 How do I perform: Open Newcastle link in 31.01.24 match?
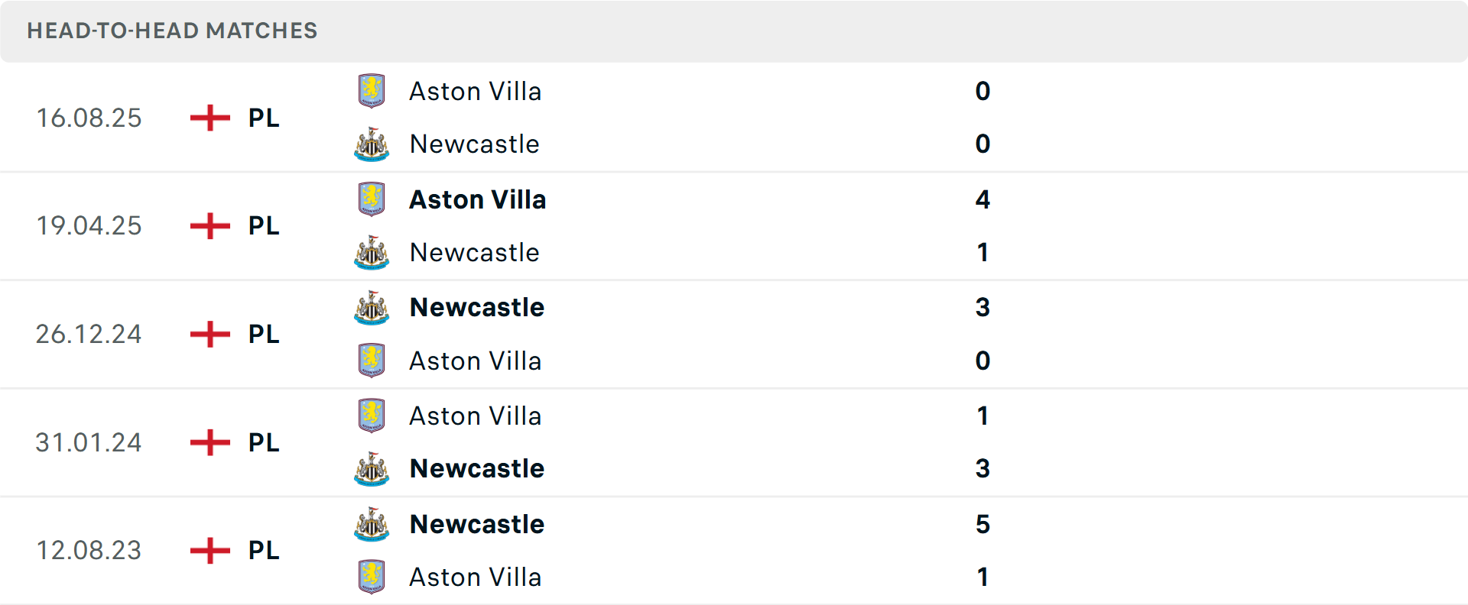click(477, 468)
